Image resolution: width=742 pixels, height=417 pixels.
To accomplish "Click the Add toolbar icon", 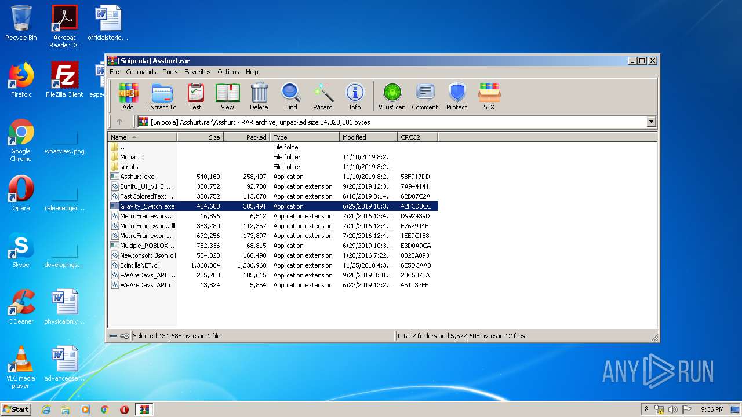I will coord(128,97).
